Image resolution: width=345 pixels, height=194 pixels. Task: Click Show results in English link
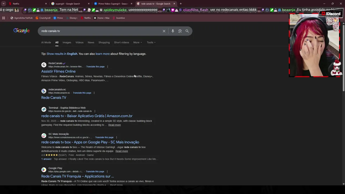(x=62, y=54)
